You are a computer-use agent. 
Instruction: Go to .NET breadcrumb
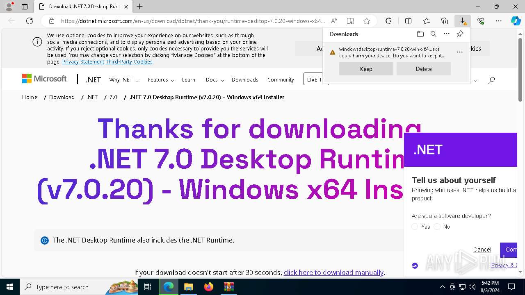[92, 97]
